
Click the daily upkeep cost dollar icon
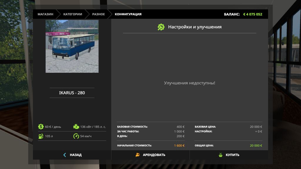[x=41, y=127]
